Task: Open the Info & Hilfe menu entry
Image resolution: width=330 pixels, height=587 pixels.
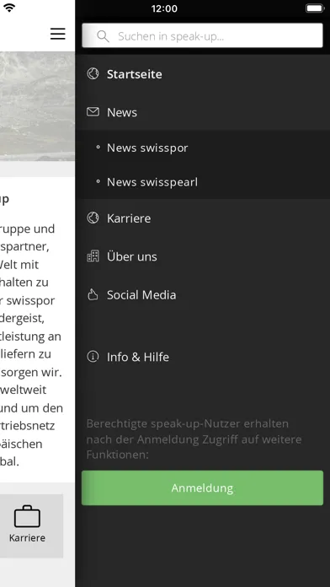Action: (x=137, y=357)
